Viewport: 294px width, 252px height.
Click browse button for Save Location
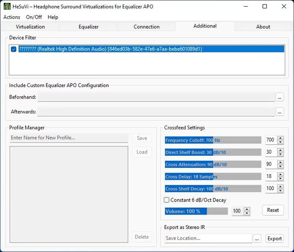point(257,239)
